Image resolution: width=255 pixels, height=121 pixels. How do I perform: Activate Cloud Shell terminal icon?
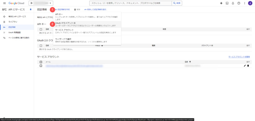coord(227,3)
